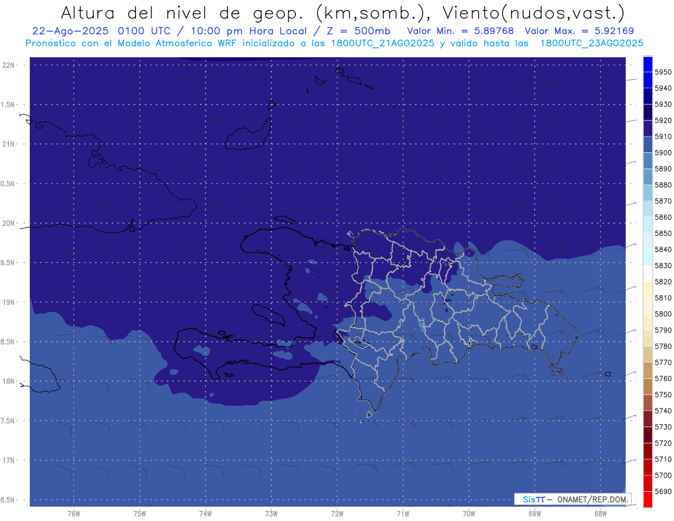Click the 69W longitude axis label

coord(535,514)
